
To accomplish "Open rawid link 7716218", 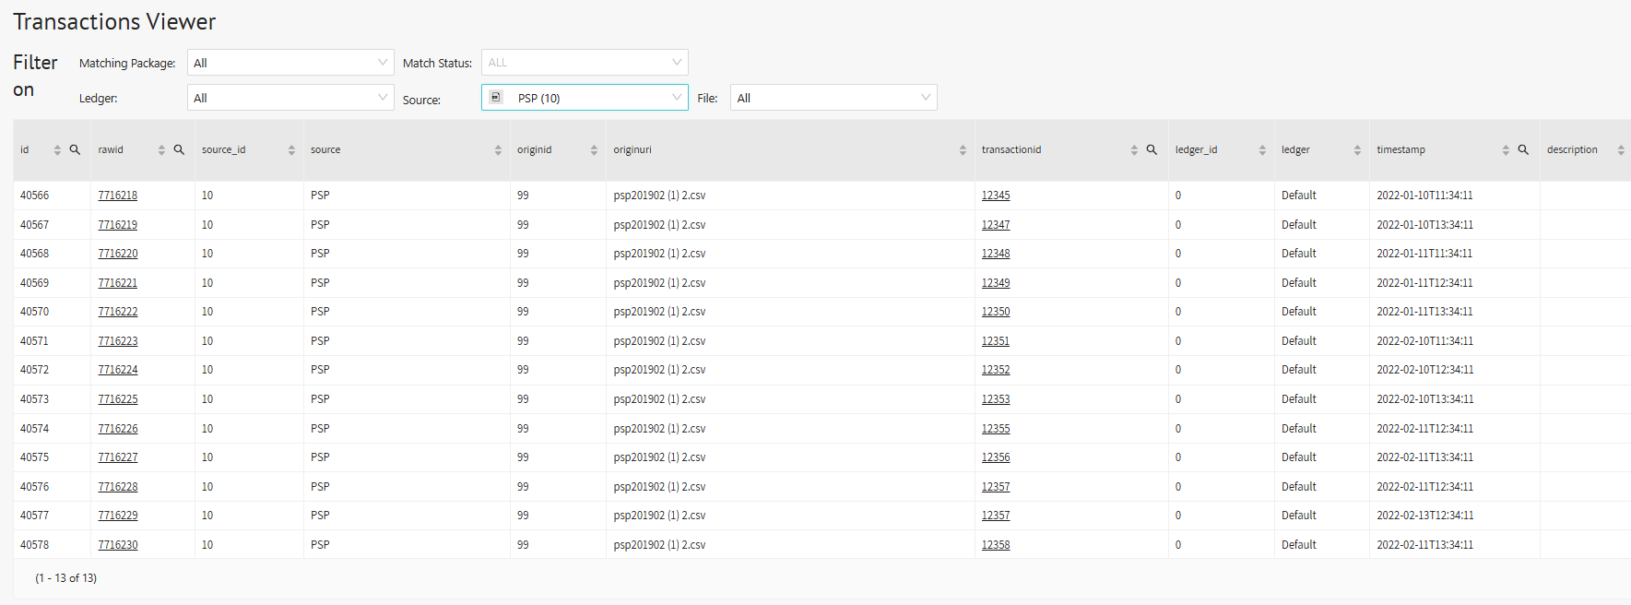I will coord(118,196).
